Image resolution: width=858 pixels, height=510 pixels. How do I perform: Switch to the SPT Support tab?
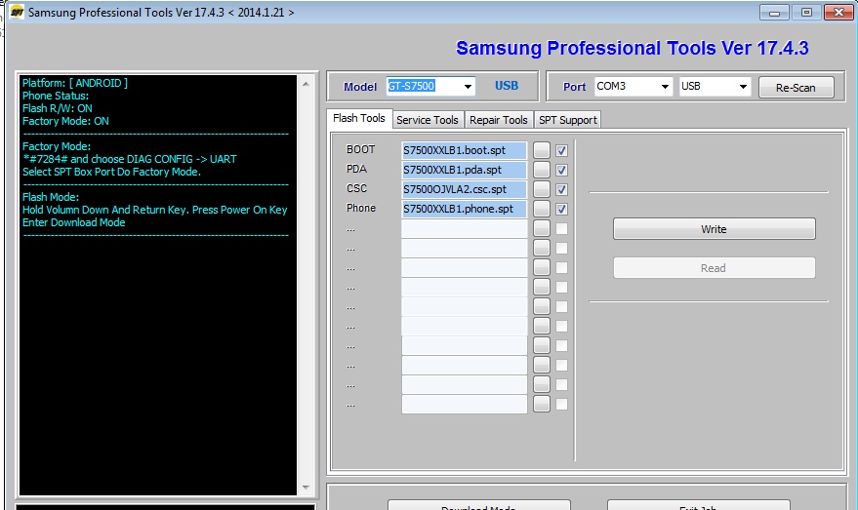(x=567, y=120)
